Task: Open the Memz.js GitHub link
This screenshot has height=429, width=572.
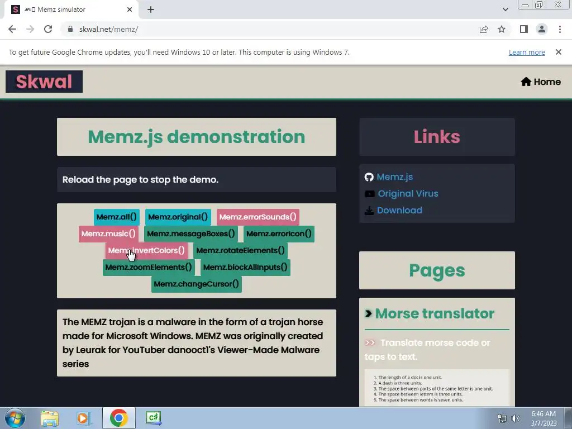Action: coord(395,177)
